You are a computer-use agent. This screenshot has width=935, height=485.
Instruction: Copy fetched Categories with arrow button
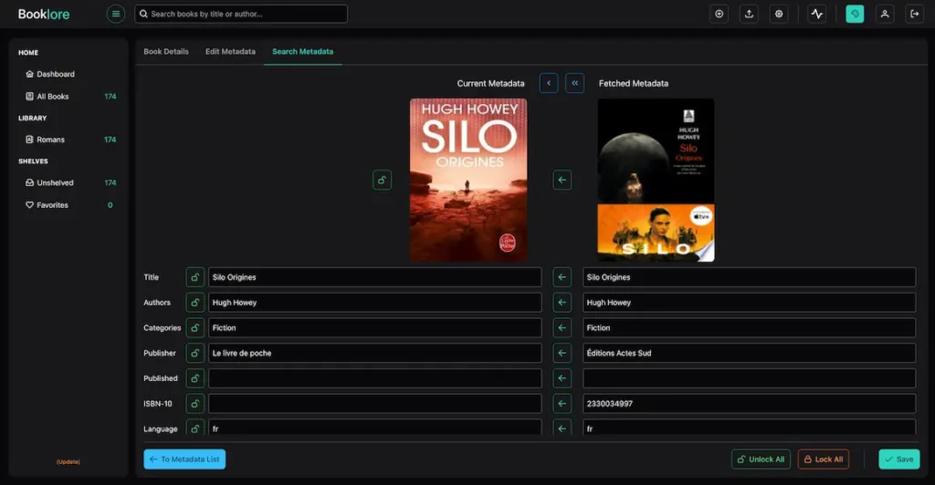562,328
